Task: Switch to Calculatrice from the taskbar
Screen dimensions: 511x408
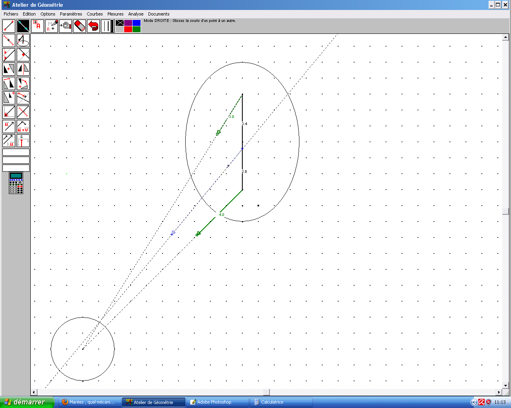Action: click(281, 402)
